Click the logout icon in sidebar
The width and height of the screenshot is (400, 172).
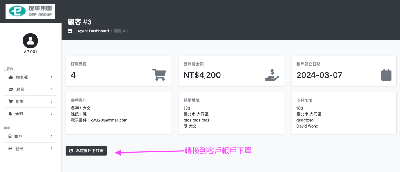pyautogui.click(x=11, y=149)
